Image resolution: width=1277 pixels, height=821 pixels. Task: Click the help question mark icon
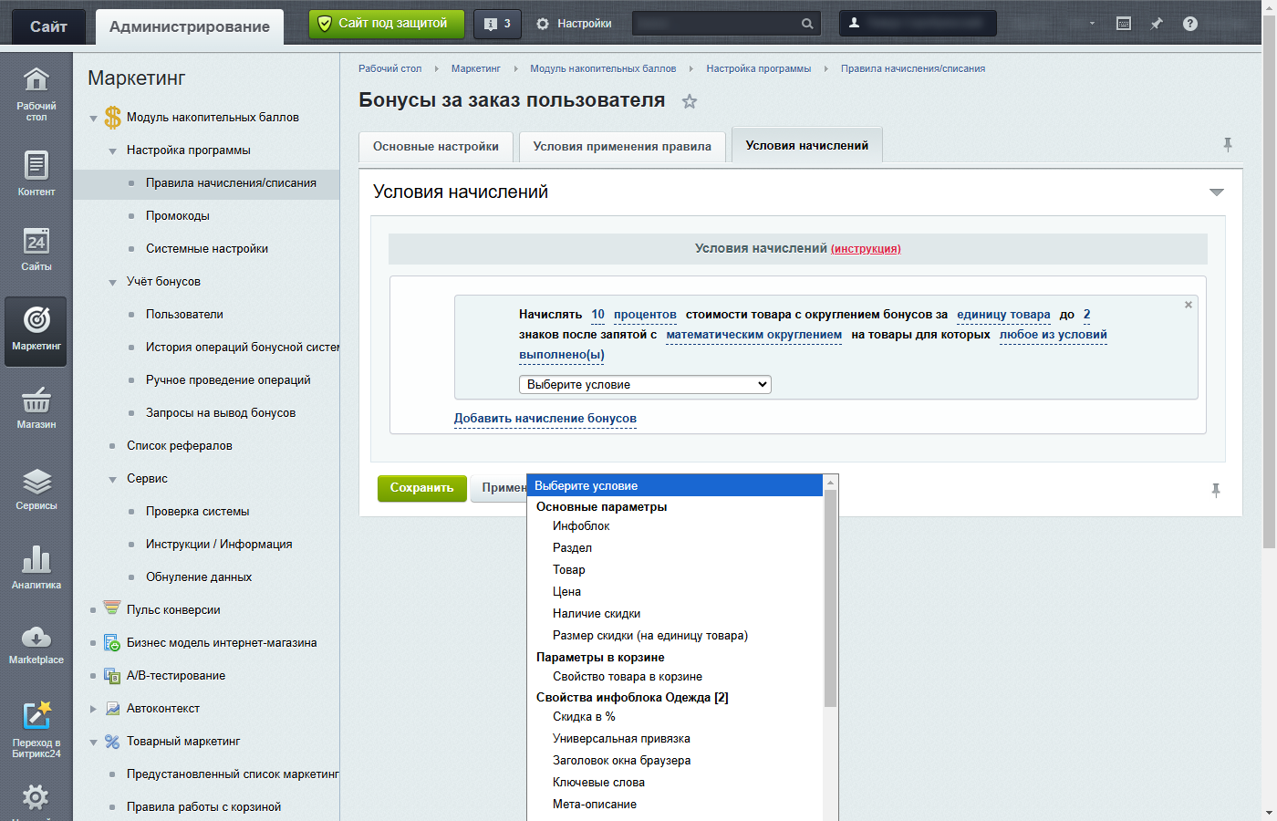[1189, 24]
